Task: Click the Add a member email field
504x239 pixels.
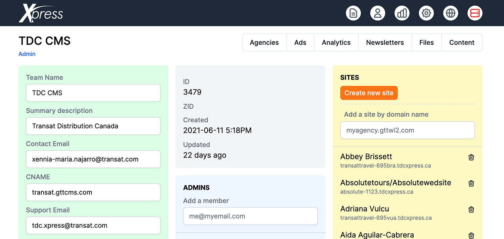Action: [x=250, y=216]
